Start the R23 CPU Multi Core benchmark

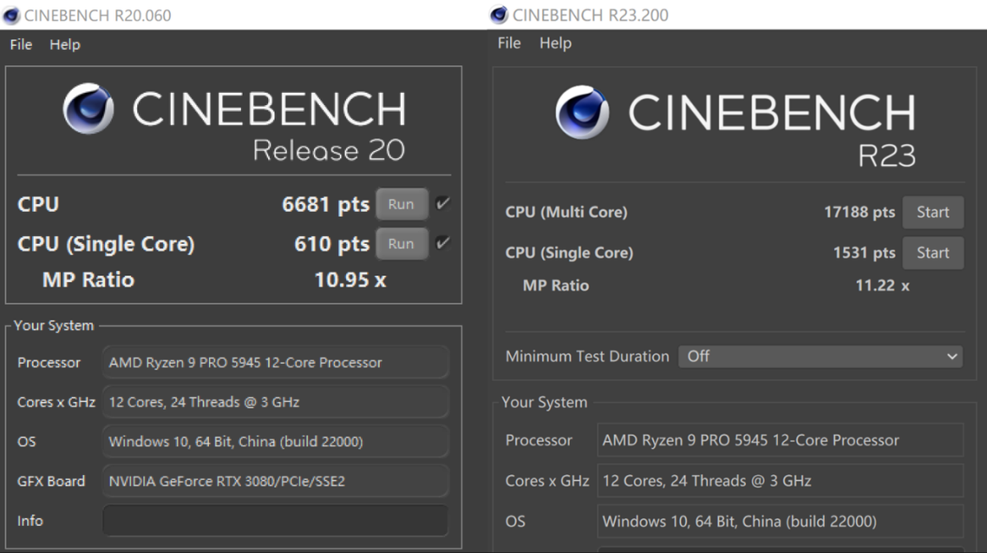933,212
